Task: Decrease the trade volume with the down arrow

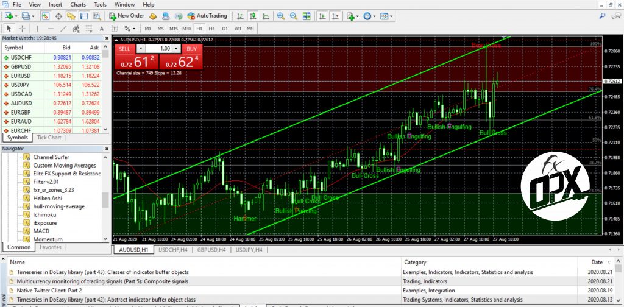Action: (x=141, y=48)
